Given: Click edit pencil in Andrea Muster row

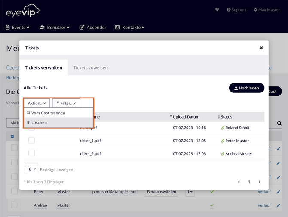Looking at the screenshot, I should click(278, 205).
